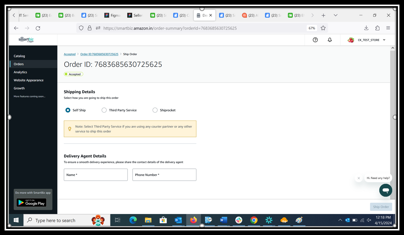Image resolution: width=404 pixels, height=235 pixels.
Task: Go back to previous page
Action: tap(16, 28)
